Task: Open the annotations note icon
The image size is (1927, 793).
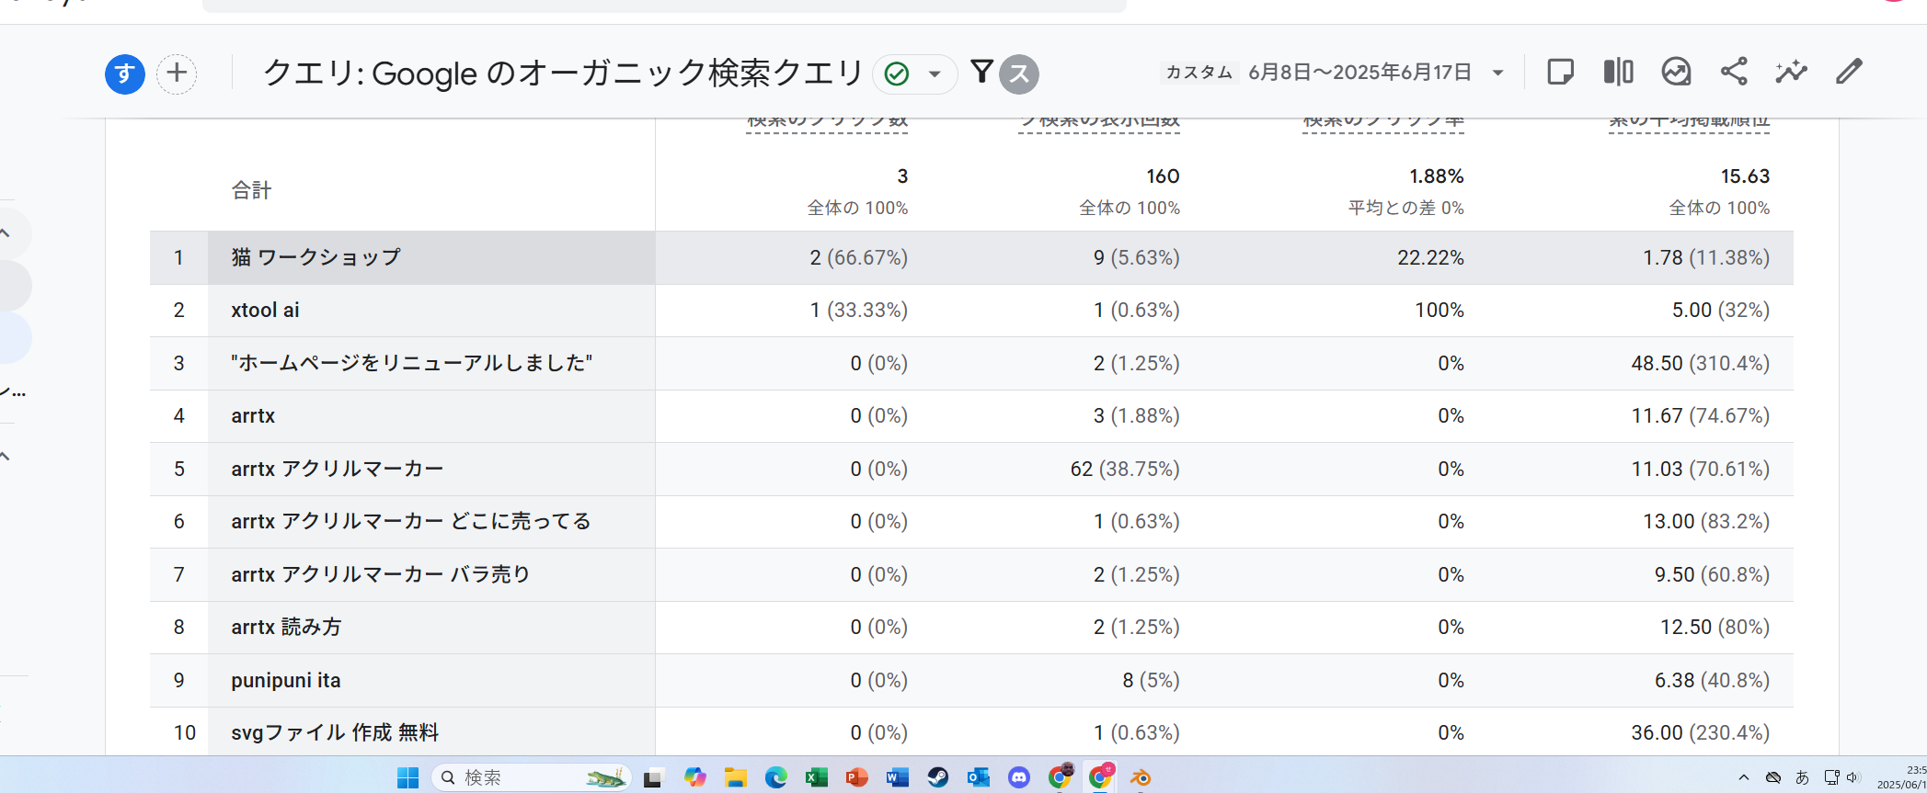Action: click(x=1560, y=72)
